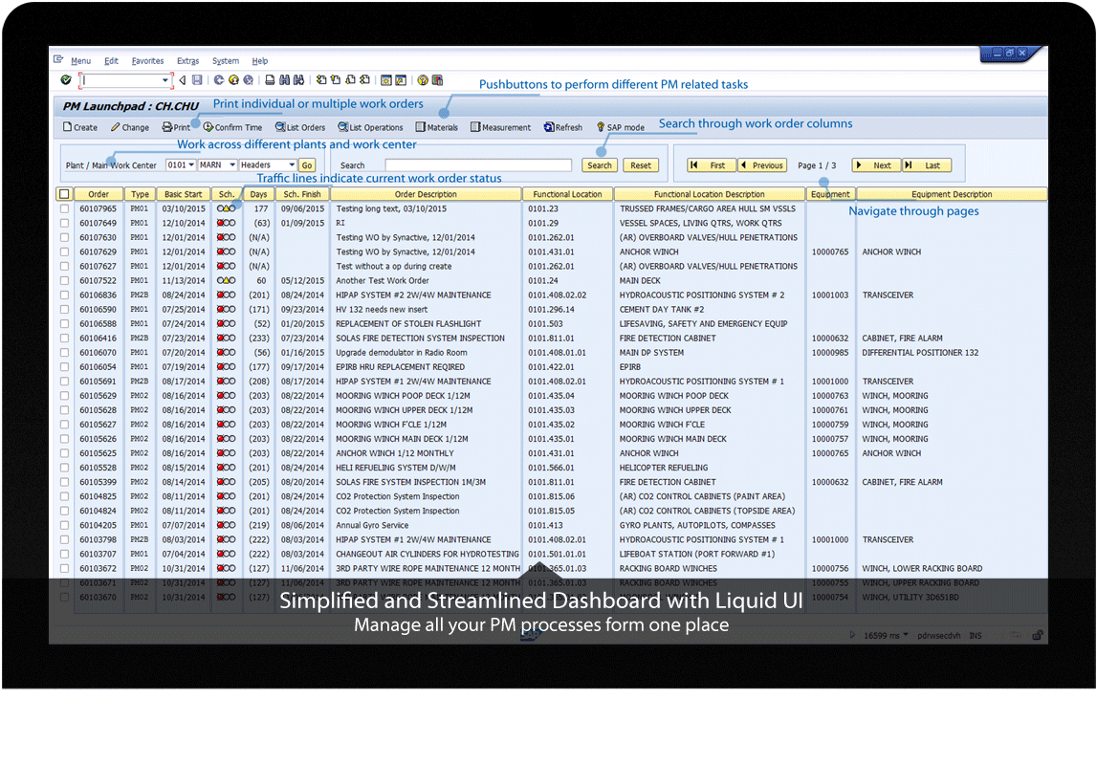Open the Headers dropdown

point(292,165)
